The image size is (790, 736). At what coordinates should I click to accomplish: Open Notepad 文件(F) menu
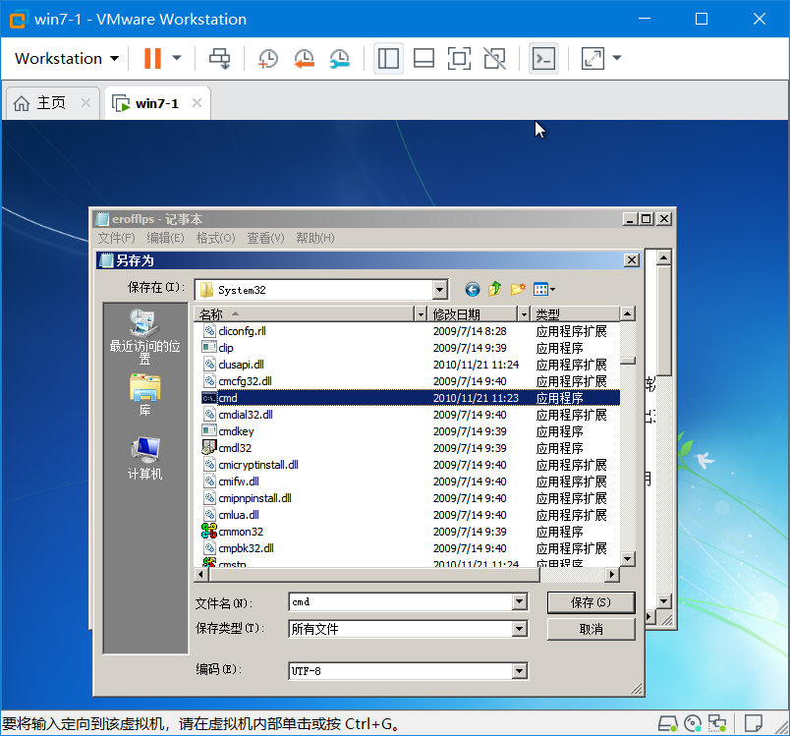pos(116,238)
